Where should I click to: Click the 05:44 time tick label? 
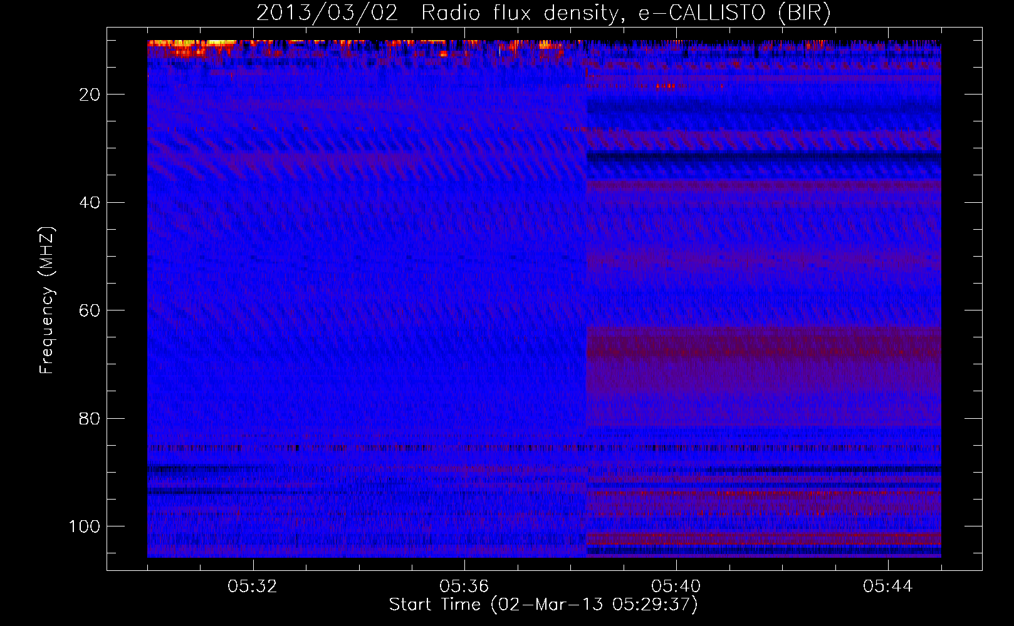coord(888,587)
